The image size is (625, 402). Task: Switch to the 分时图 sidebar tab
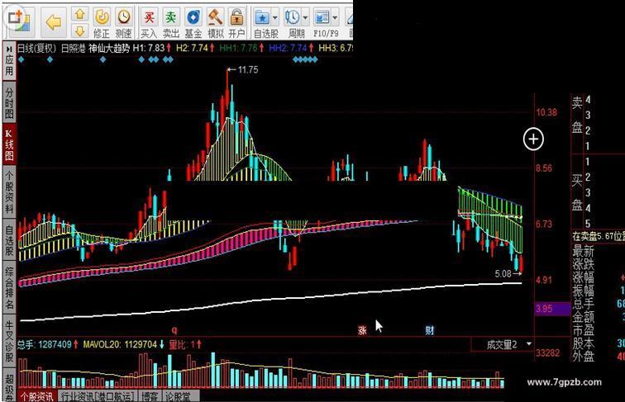point(9,103)
